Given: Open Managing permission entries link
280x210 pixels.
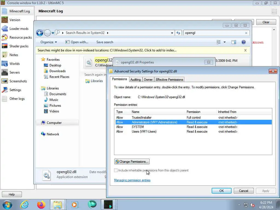Looking at the screenshot, I should click(132, 180).
